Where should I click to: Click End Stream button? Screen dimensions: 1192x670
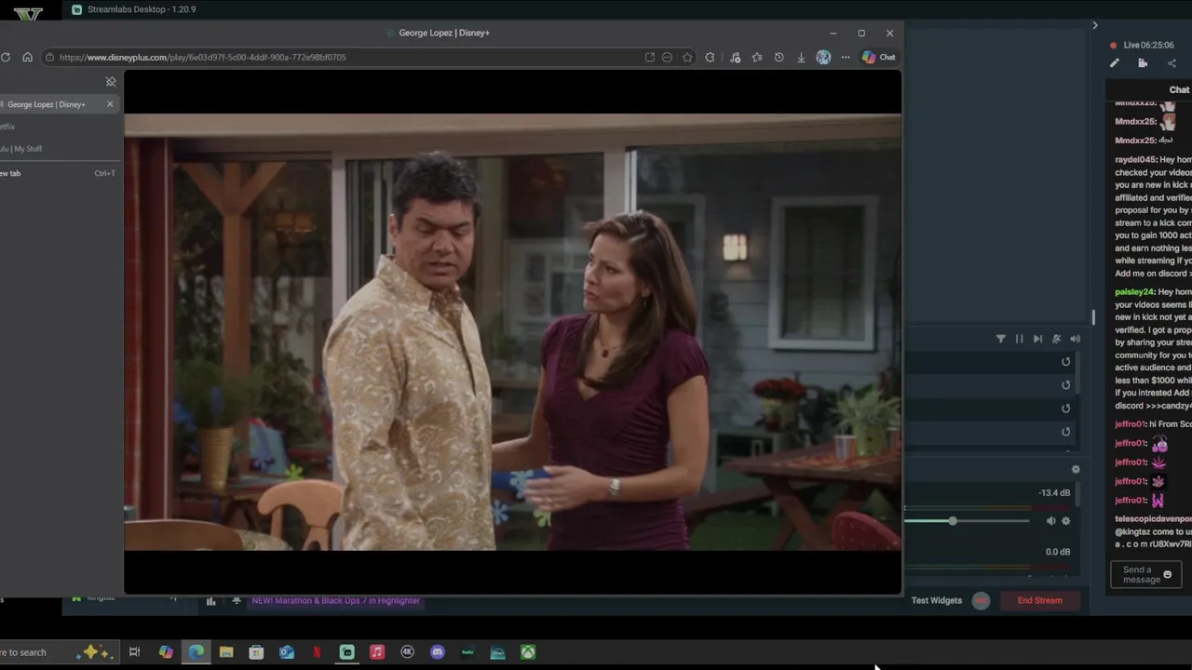(x=1039, y=600)
